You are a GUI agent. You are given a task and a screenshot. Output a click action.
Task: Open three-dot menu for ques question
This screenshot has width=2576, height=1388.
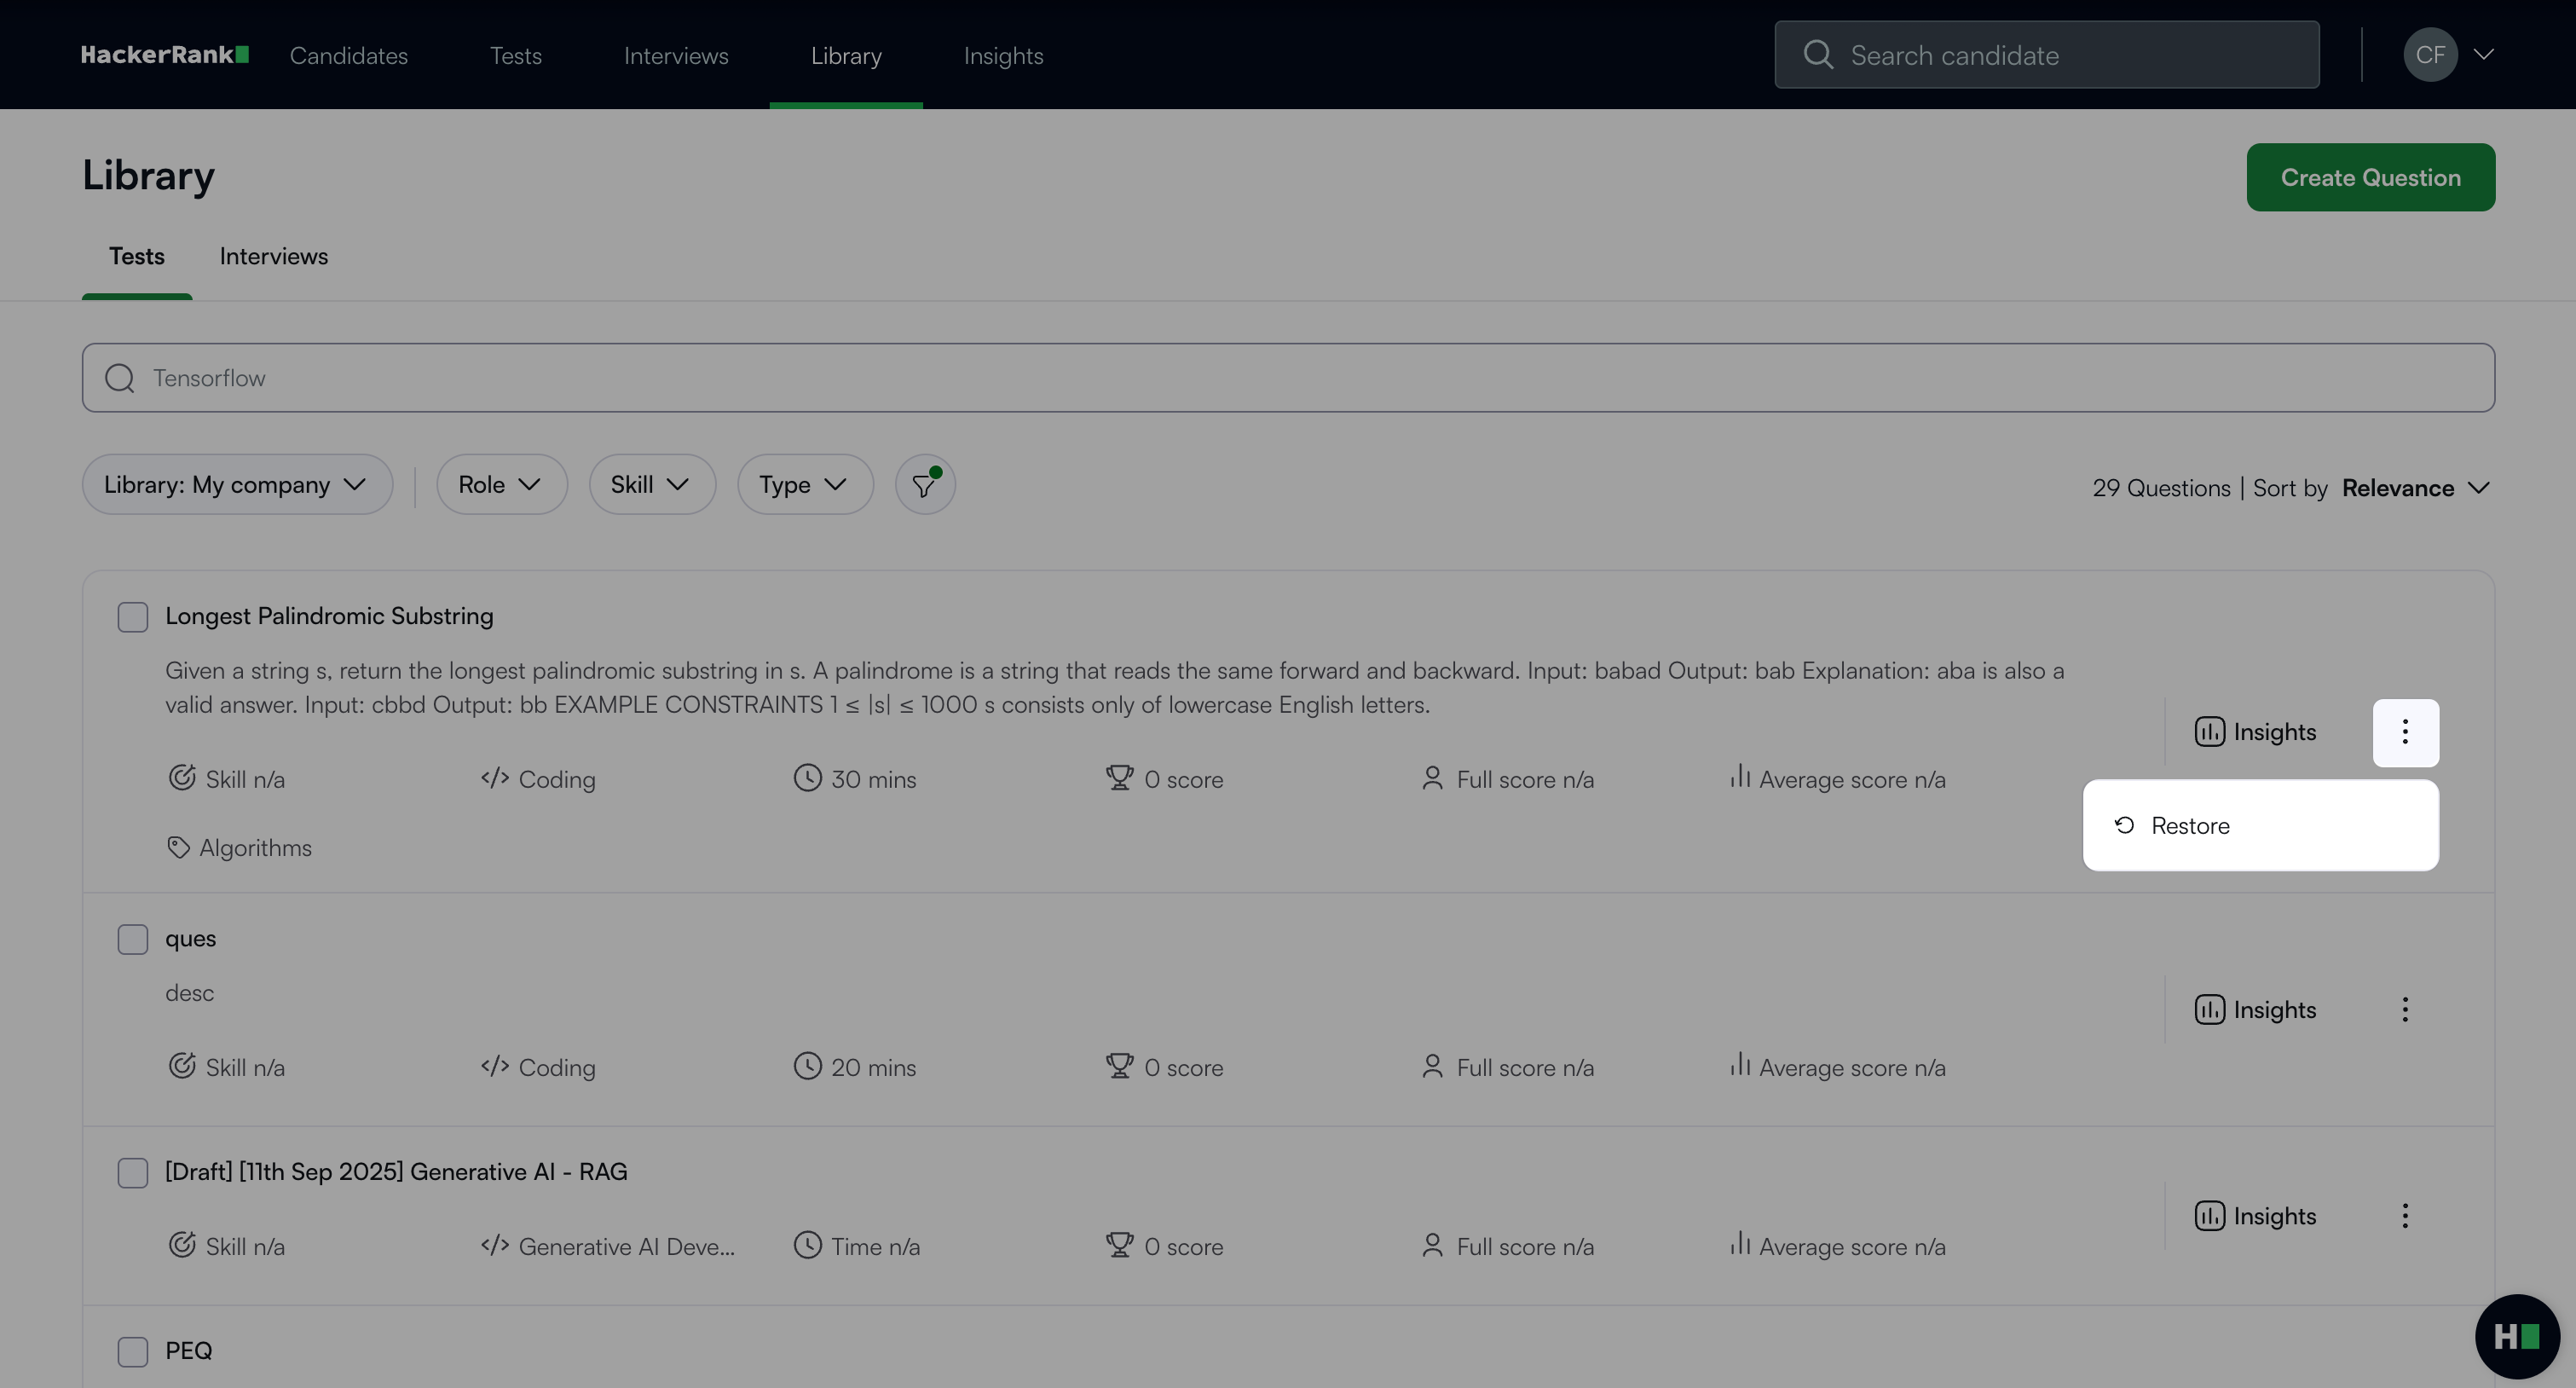point(2405,1010)
